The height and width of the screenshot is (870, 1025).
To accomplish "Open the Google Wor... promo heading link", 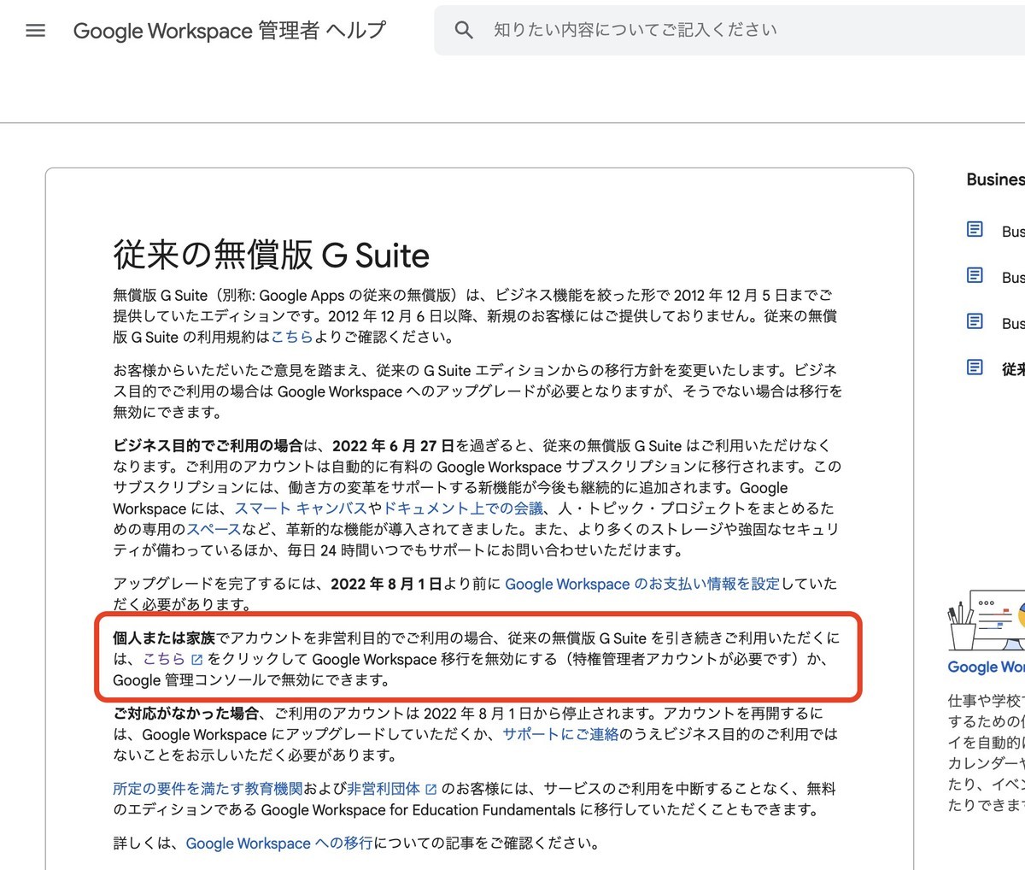I will 987,667.
